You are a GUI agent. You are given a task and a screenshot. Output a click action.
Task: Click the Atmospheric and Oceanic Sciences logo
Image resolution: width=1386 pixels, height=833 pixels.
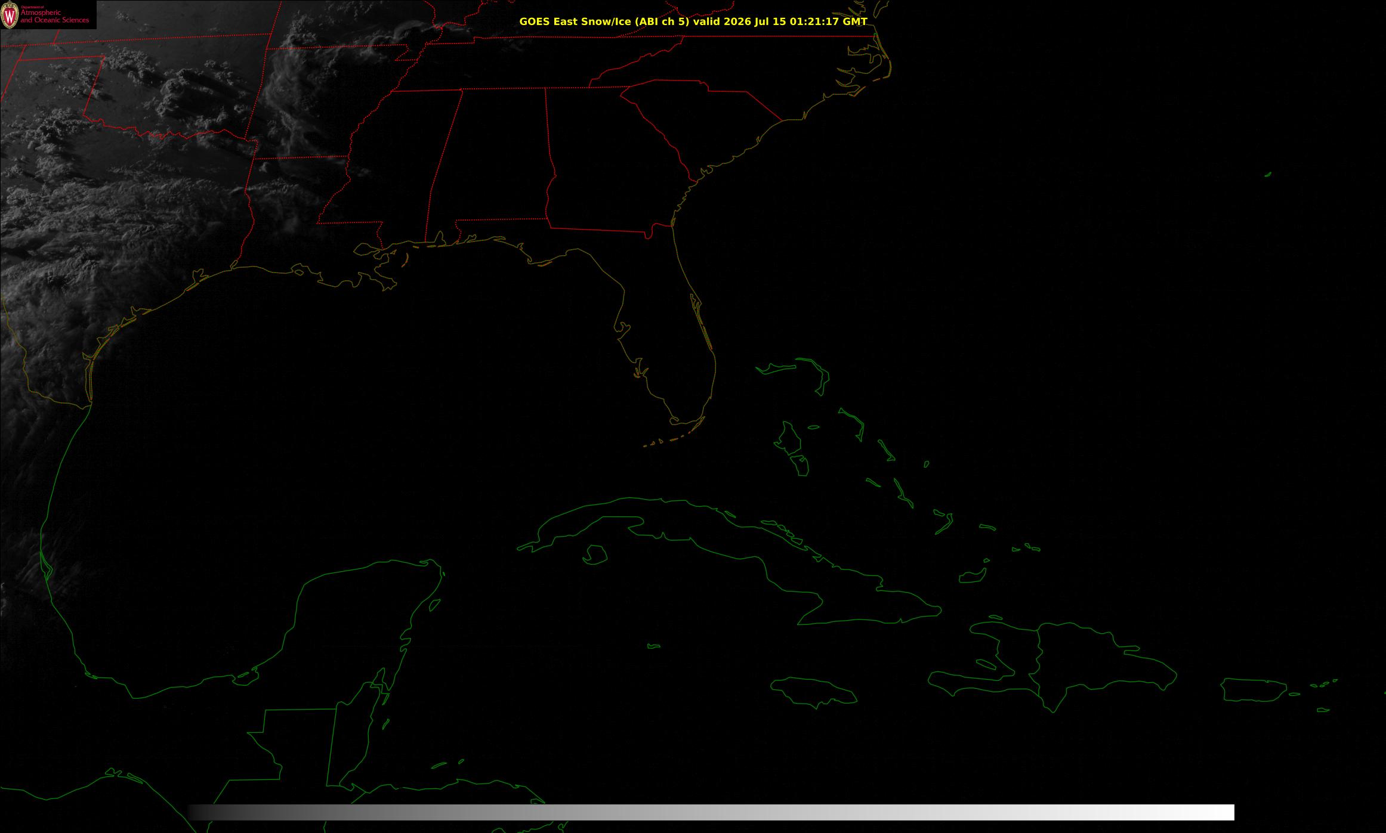[48, 14]
